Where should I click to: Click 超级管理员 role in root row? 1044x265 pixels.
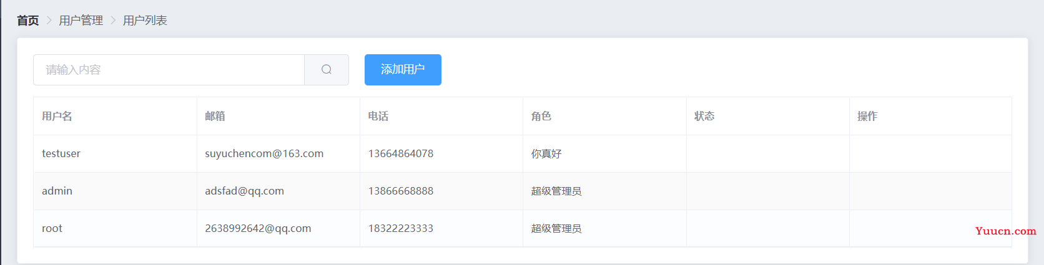(556, 228)
